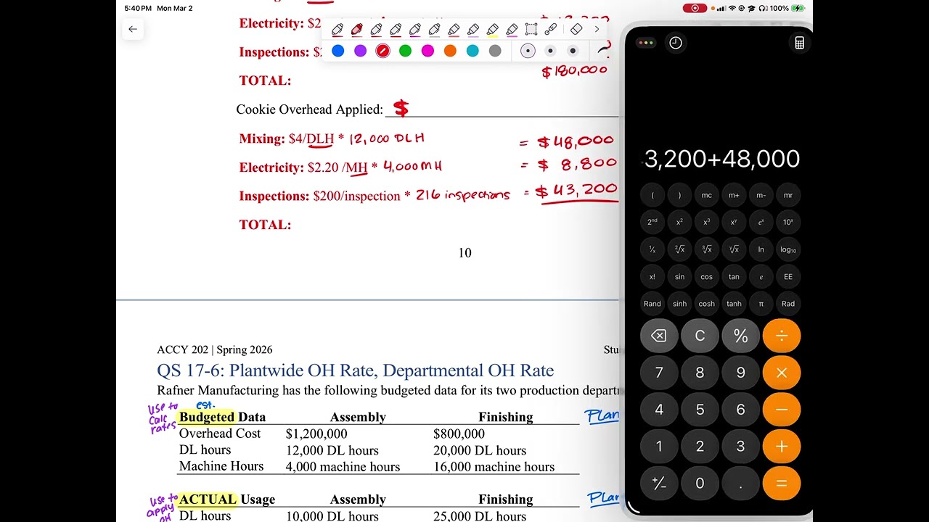The height and width of the screenshot is (522, 929).
Task: Tap the Rand key
Action: (652, 304)
